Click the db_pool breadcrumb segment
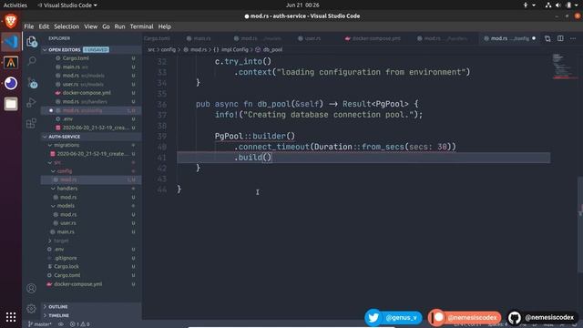The height and width of the screenshot is (328, 583). point(269,49)
